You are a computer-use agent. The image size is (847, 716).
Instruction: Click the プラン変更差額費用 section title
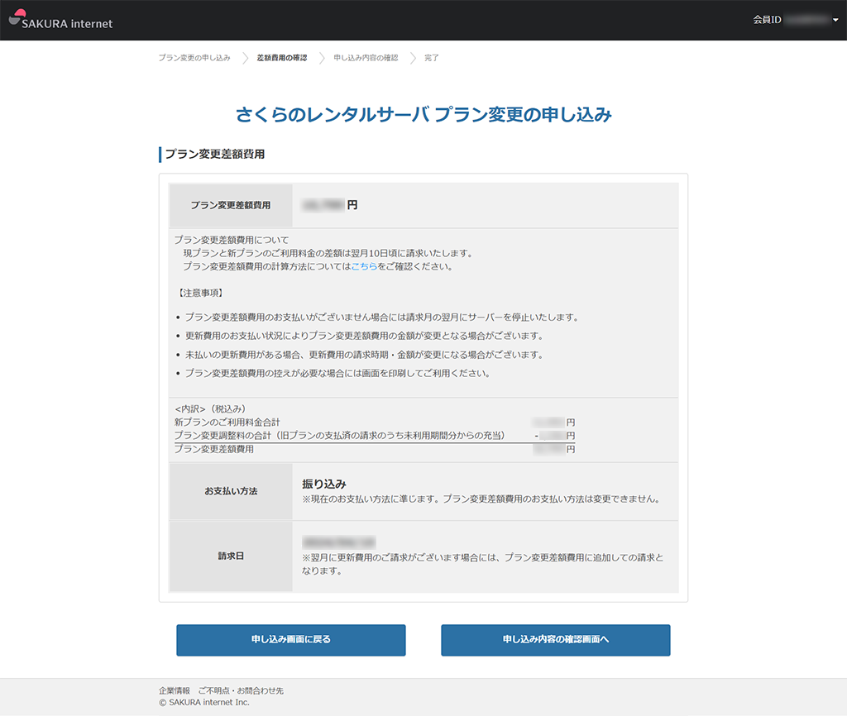(x=214, y=155)
